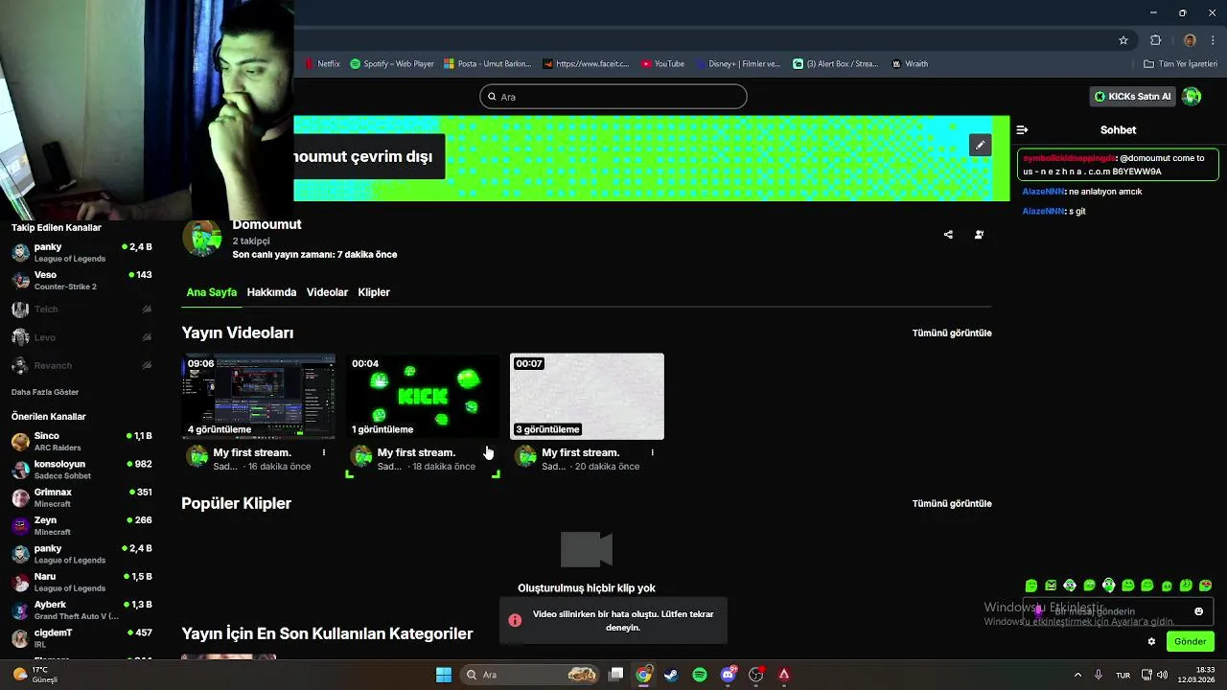This screenshot has height=690, width=1227.
Task: Open the 00:07 gray video thumbnail
Action: click(587, 396)
